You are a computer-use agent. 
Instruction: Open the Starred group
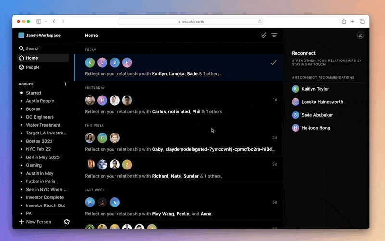point(34,93)
